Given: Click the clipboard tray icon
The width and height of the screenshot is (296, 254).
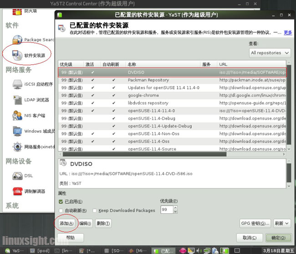Looking at the screenshot, I should (215, 251).
